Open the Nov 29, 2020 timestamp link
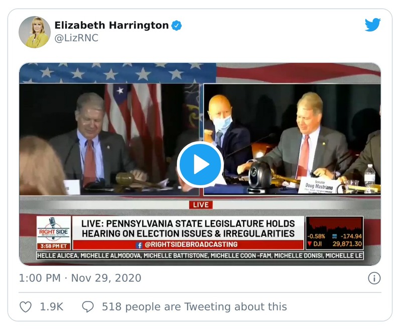The width and height of the screenshot is (401, 333). (106, 278)
